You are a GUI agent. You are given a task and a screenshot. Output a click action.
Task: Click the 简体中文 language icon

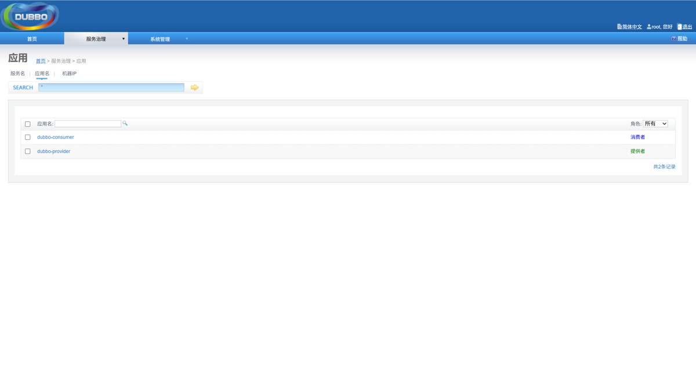[619, 27]
